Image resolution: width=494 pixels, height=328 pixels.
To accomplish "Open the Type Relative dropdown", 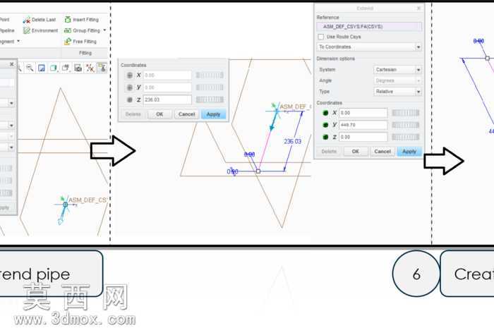I will [x=397, y=92].
